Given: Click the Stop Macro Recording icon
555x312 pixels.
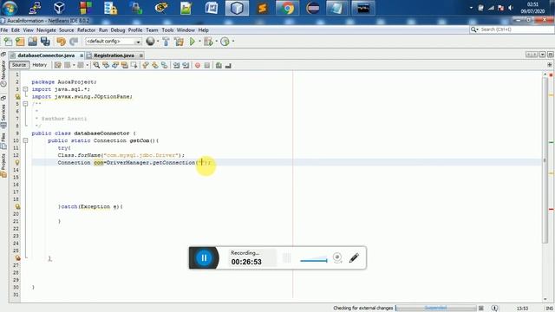Looking at the screenshot, I should point(207,66).
